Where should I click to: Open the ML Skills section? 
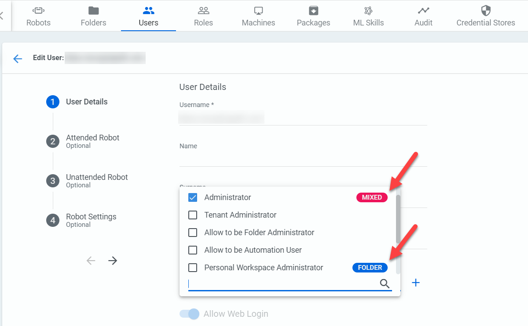368,15
